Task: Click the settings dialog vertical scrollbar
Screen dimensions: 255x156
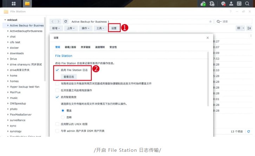Action: pos(208,79)
